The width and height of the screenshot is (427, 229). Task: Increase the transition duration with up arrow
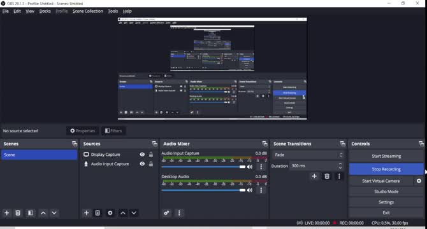pyautogui.click(x=340, y=164)
